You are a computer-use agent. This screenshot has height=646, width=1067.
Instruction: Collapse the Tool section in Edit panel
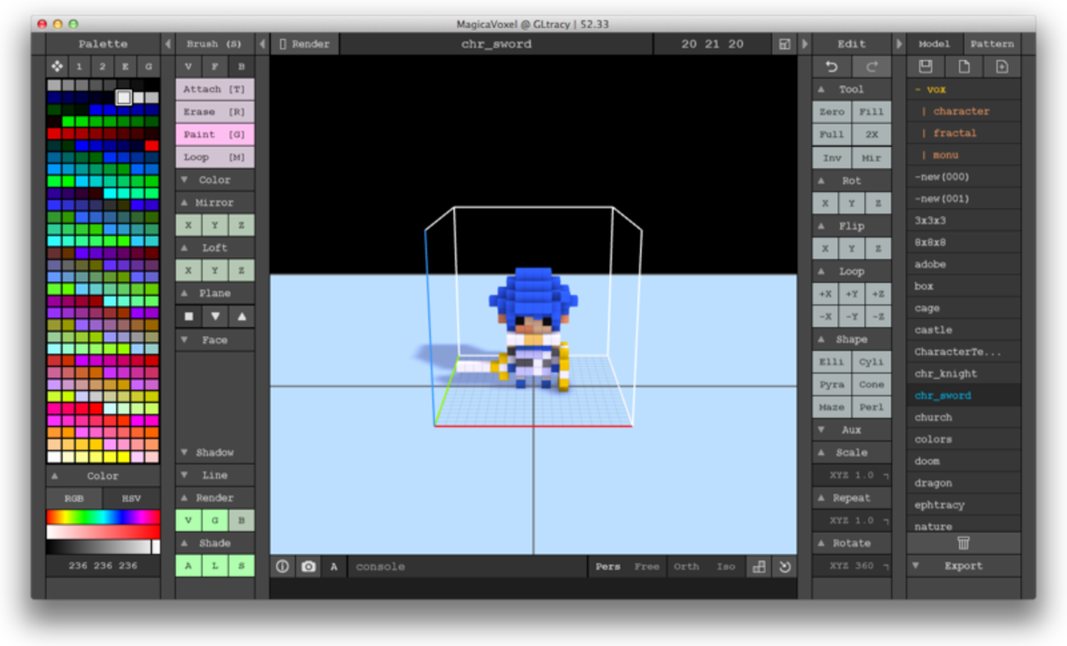[851, 89]
